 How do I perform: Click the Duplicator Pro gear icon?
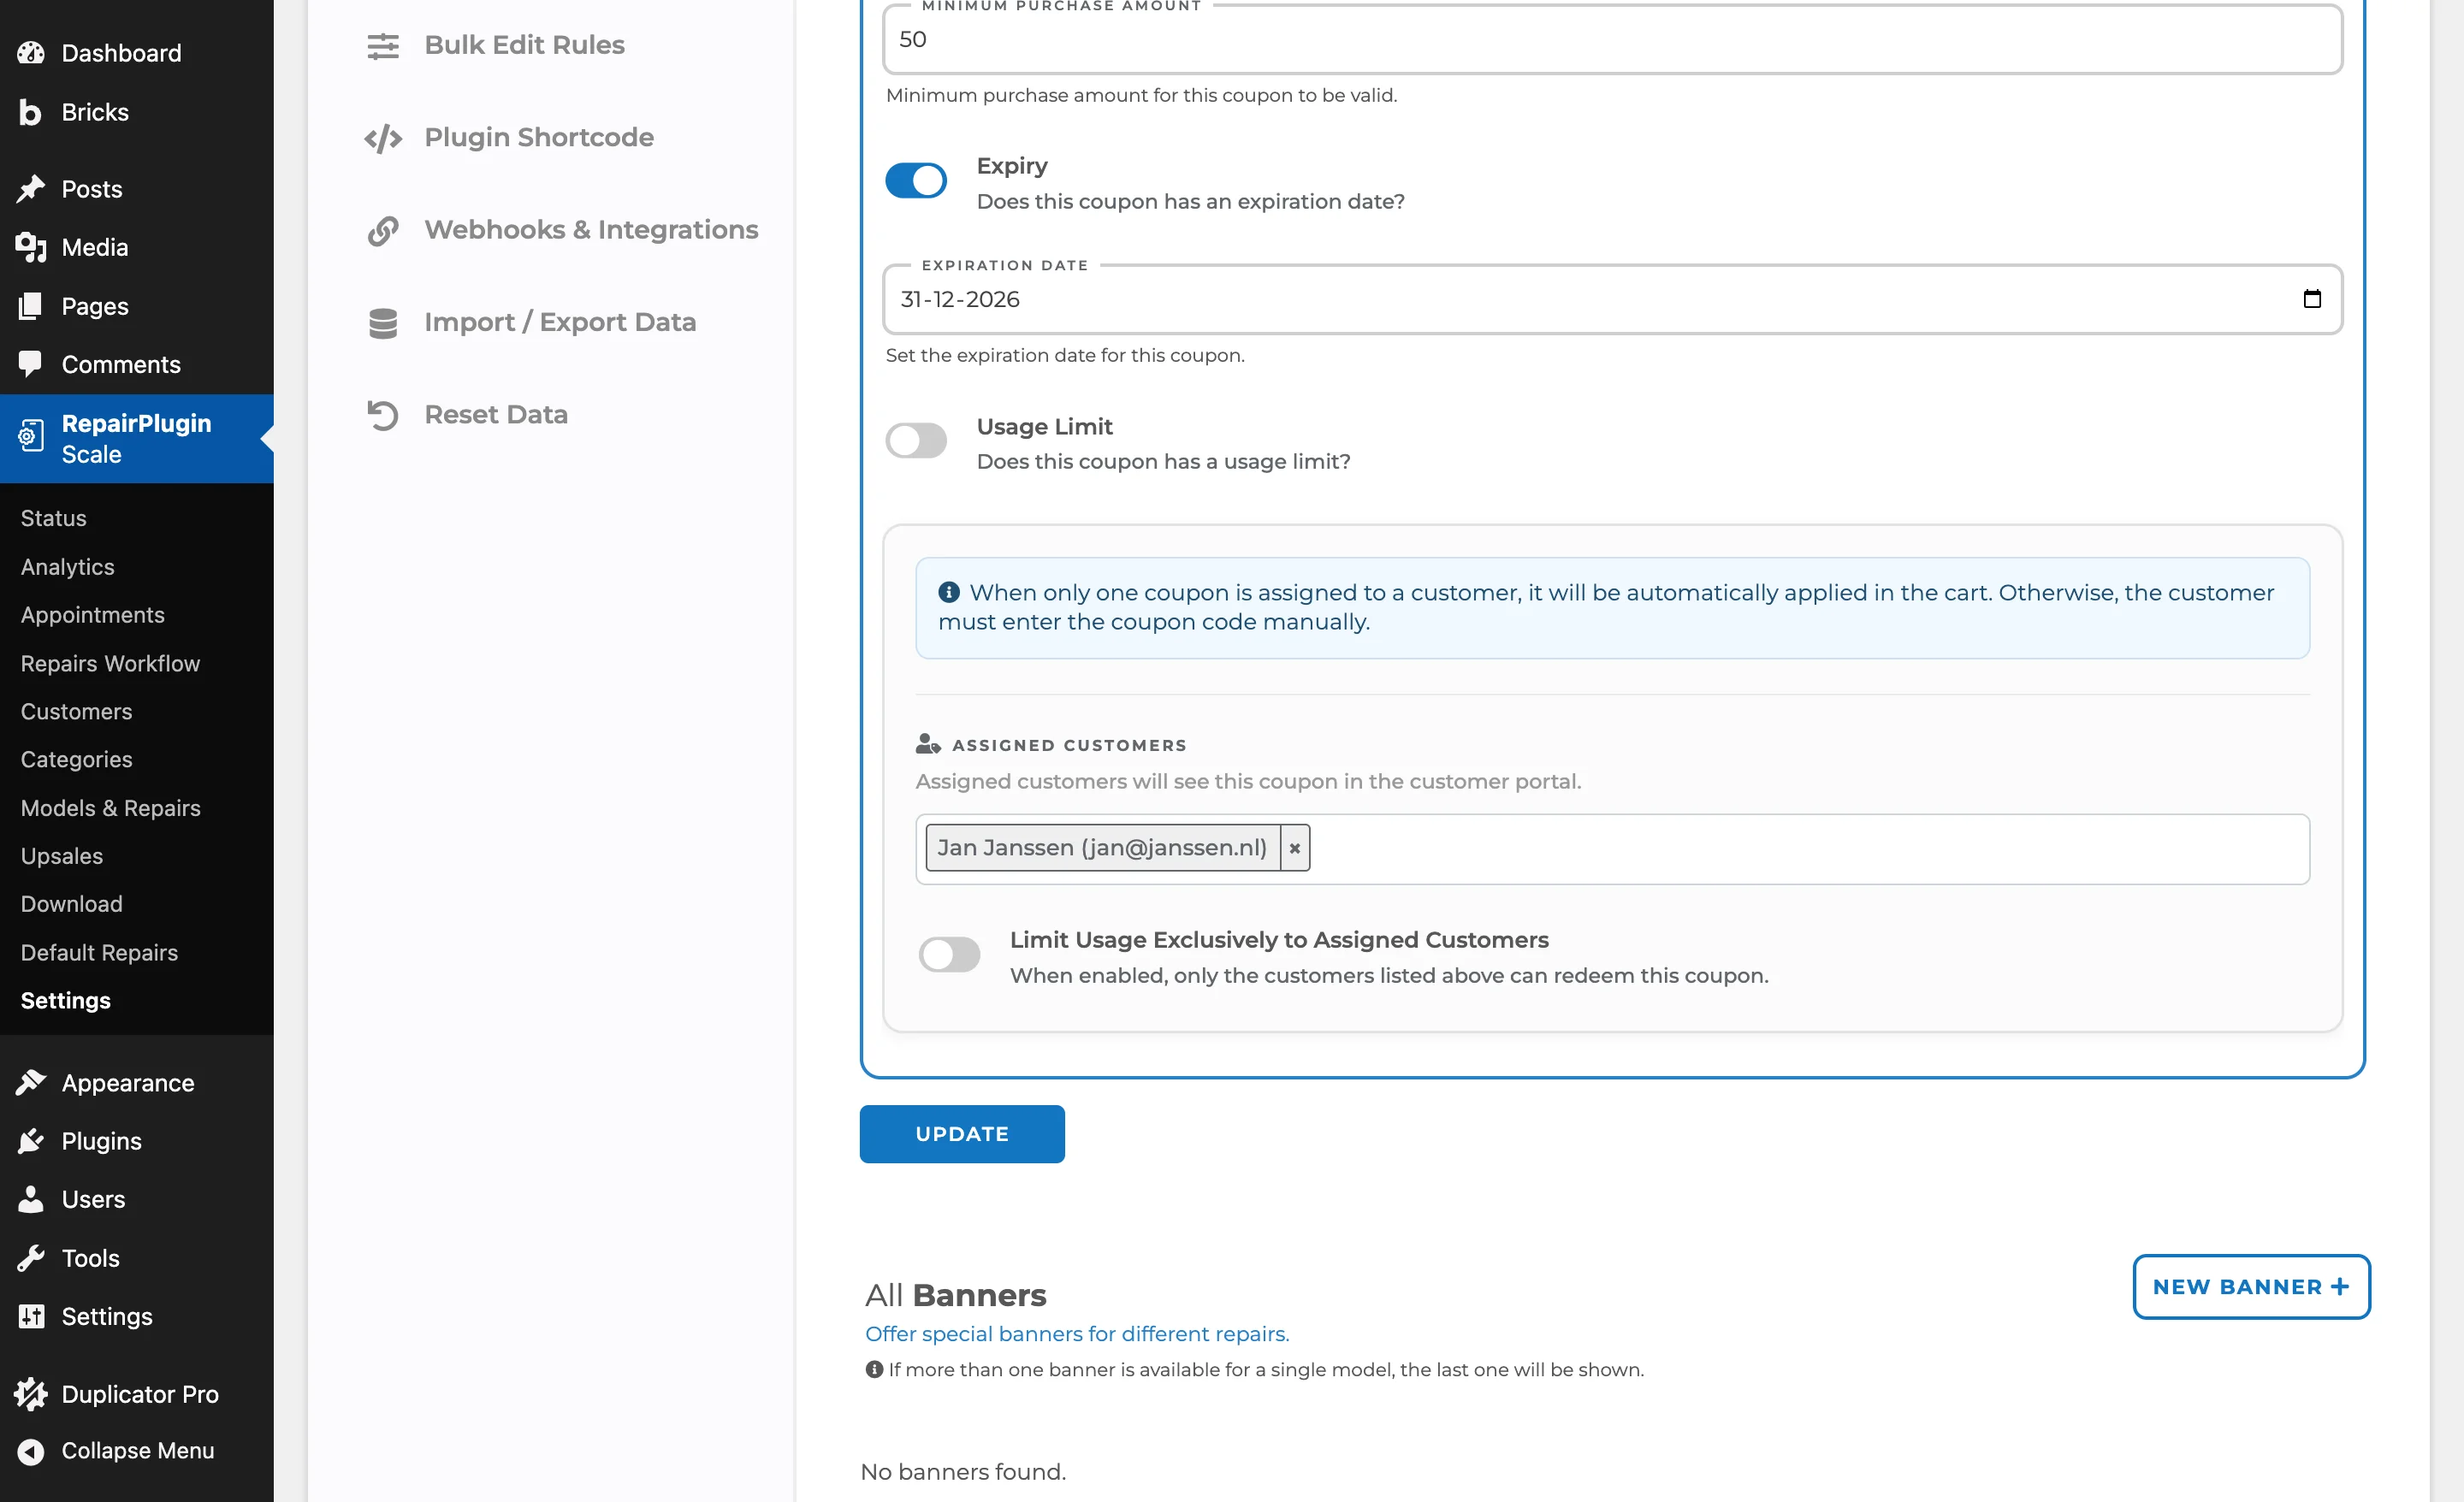point(31,1393)
